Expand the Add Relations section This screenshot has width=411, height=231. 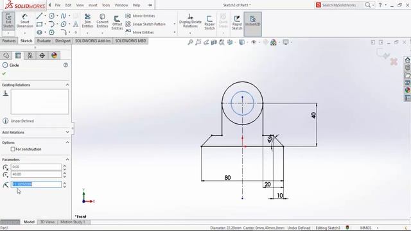tap(67, 132)
